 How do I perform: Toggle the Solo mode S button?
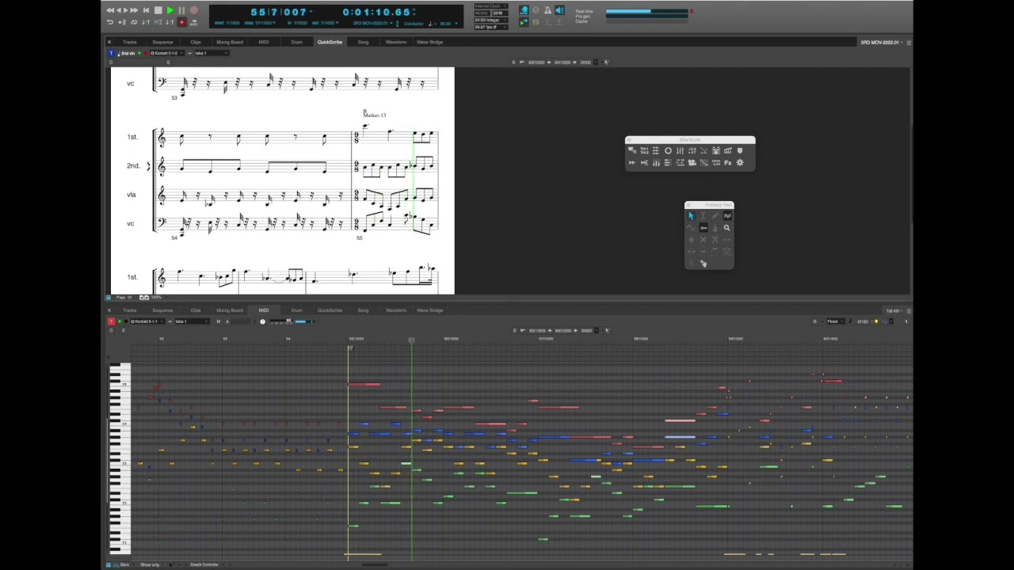click(x=536, y=22)
